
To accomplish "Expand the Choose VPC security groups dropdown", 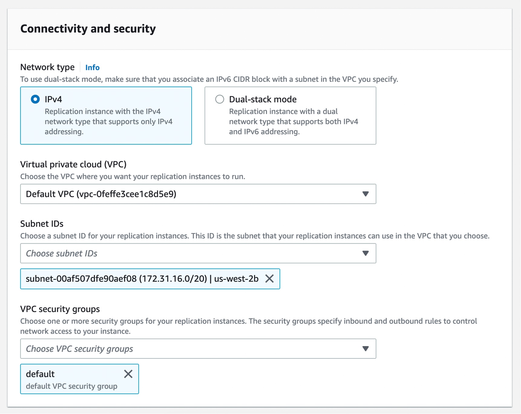I will 198,349.
